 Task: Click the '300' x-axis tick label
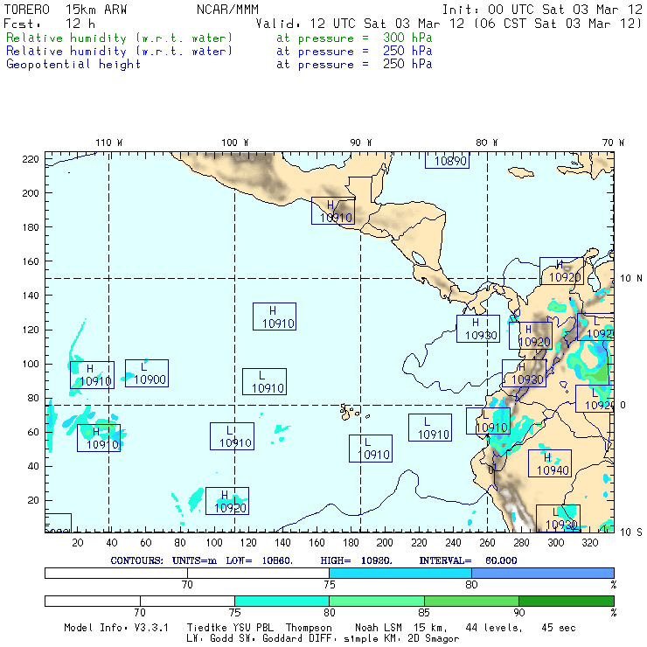point(555,543)
